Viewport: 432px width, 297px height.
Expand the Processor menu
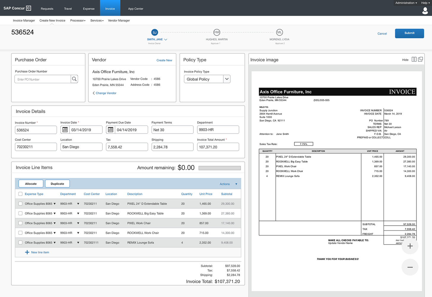click(78, 20)
